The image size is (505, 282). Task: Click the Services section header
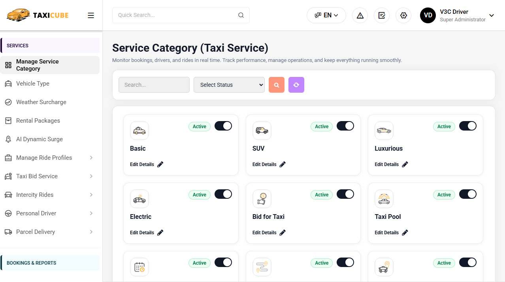(x=50, y=45)
